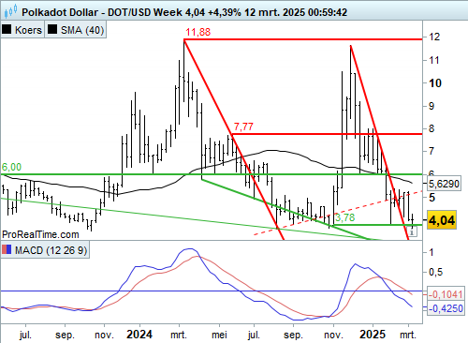Viewport: 468px width, 343px height.
Task: Click the 5,6290 SMA value tag
Action: (444, 184)
